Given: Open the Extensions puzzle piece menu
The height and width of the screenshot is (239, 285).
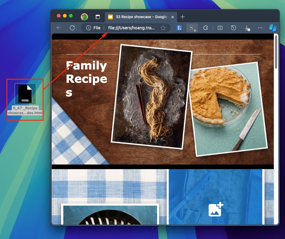Looking at the screenshot, I should pos(205,28).
